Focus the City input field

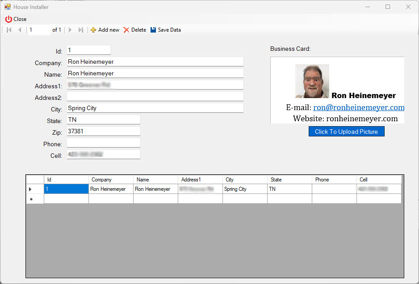pos(155,108)
